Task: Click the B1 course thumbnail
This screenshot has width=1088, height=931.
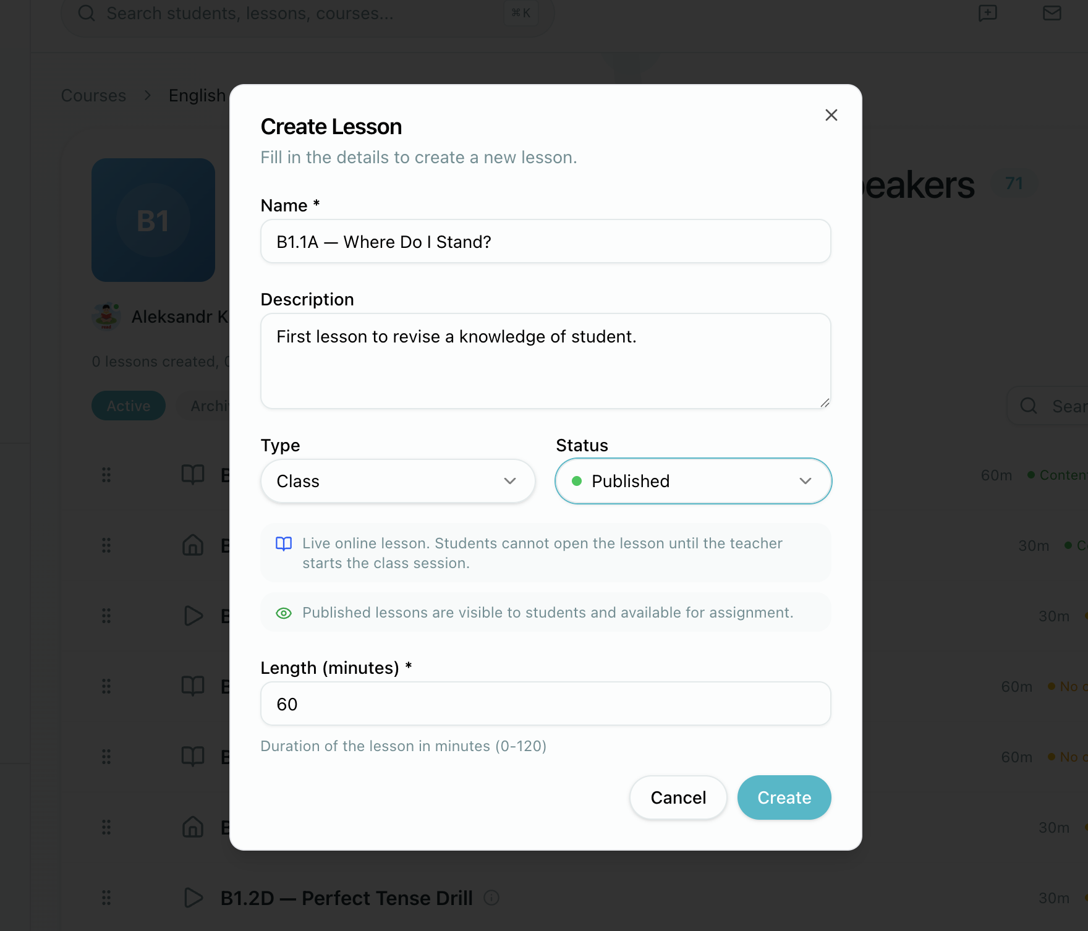Action: pos(153,220)
